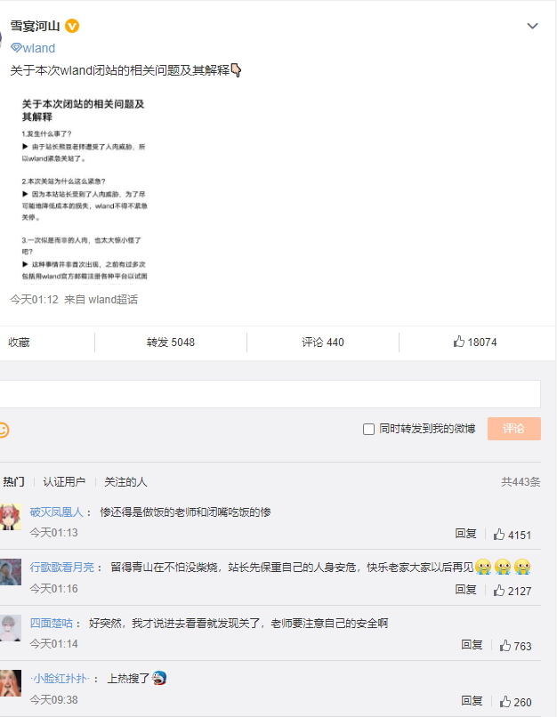Like the comment with 4151 likes
Screen dimensions: 557x717
coord(513,535)
